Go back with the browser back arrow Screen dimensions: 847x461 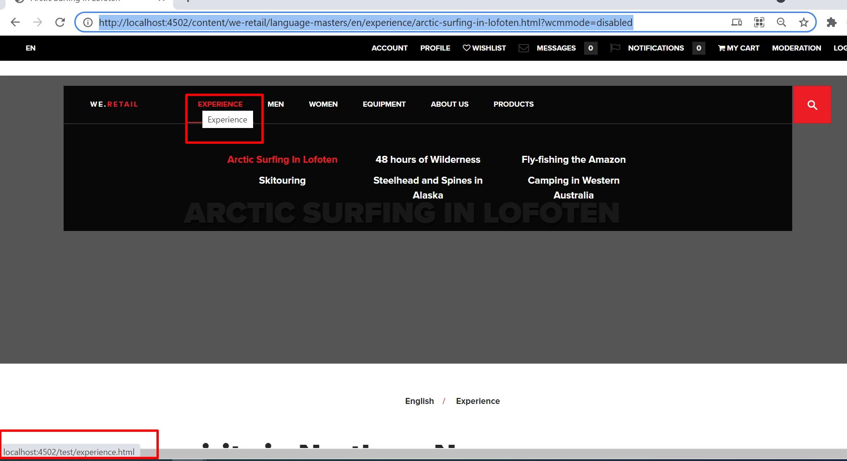coord(15,22)
